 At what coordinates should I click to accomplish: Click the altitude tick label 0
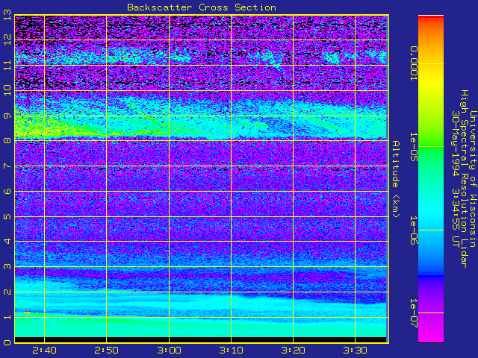[x=7, y=342]
